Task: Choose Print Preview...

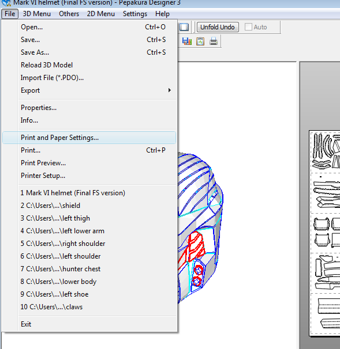Action: click(89, 163)
